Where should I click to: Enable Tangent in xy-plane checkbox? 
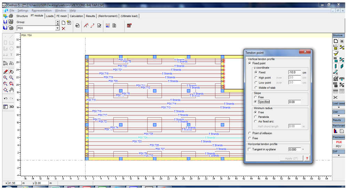(x=250, y=149)
